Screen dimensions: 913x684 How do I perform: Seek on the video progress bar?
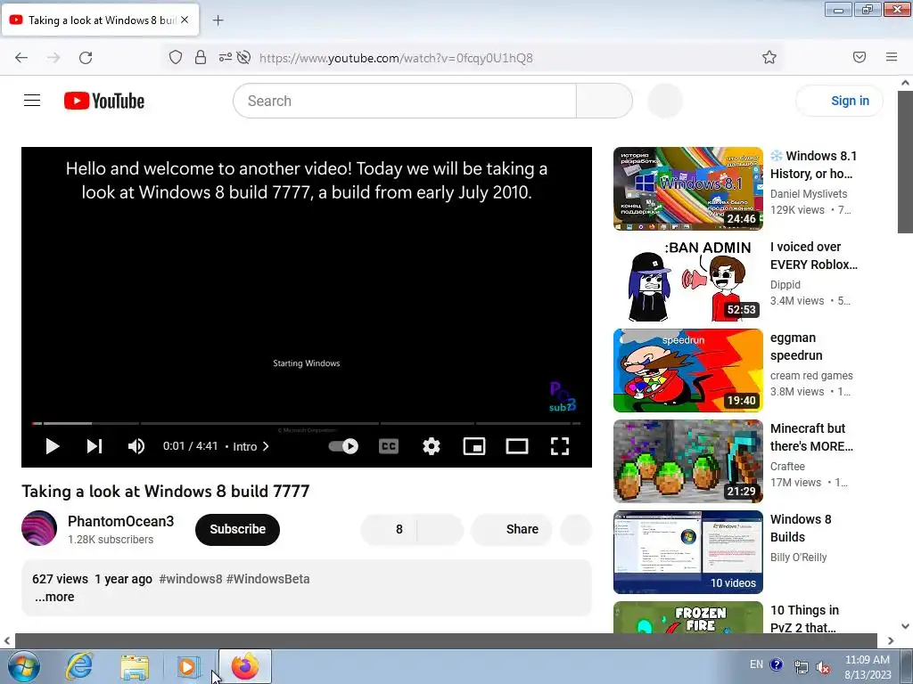point(307,423)
